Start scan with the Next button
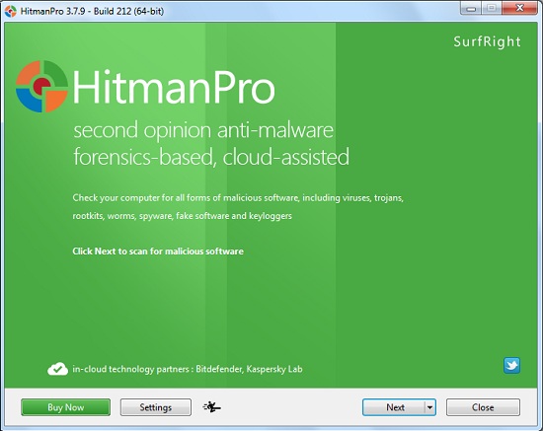Image resolution: width=543 pixels, height=431 pixels. (394, 407)
